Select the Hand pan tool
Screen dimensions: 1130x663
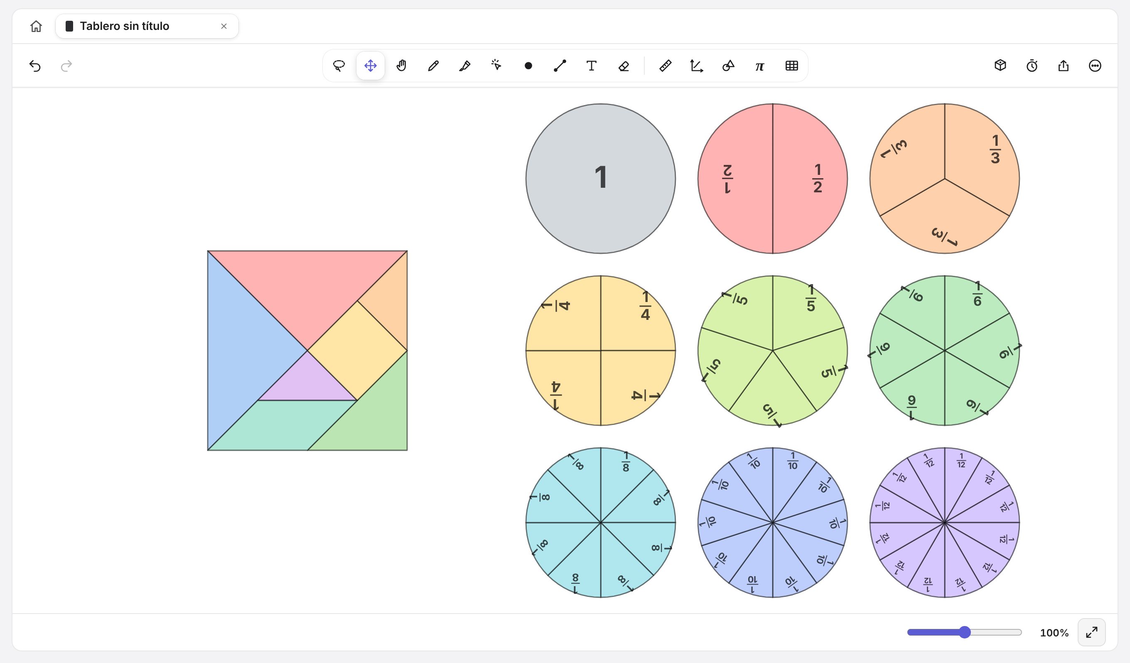pyautogui.click(x=401, y=66)
